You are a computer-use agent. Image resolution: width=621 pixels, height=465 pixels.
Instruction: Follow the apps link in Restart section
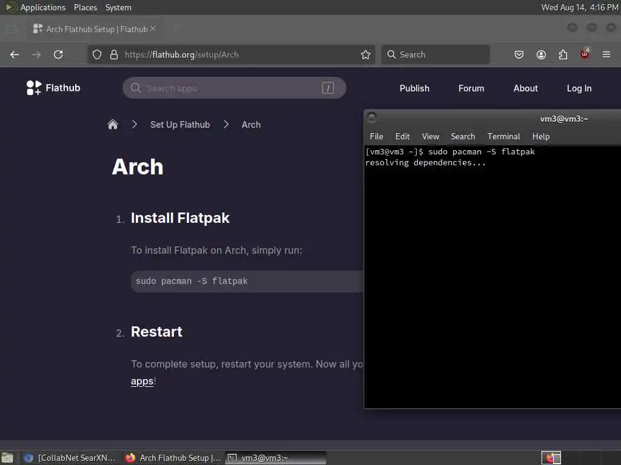click(142, 381)
